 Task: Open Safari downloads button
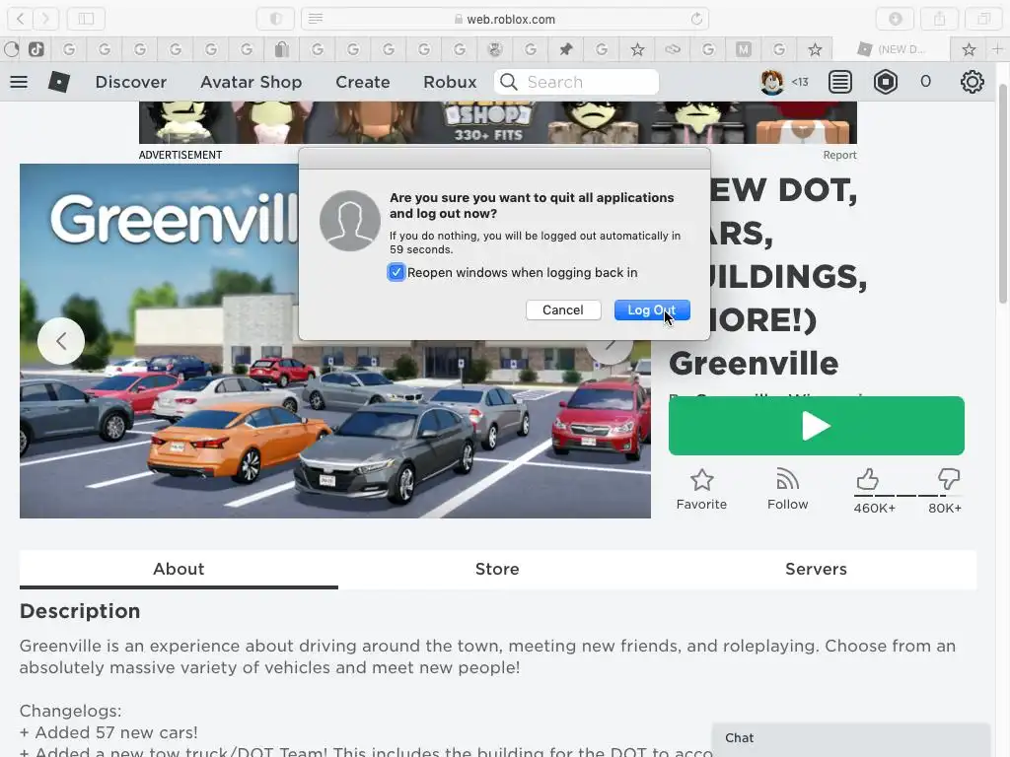pos(896,19)
